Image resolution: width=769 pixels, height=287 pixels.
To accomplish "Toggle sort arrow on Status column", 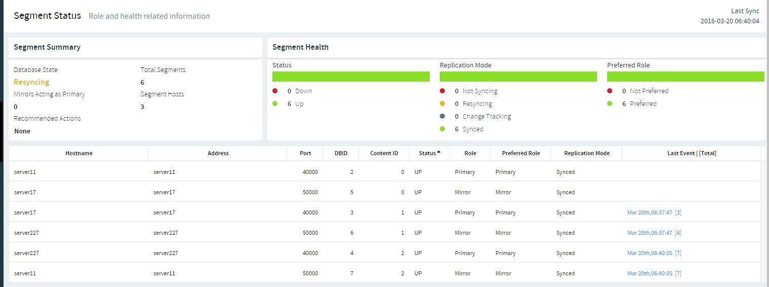I will click(439, 153).
